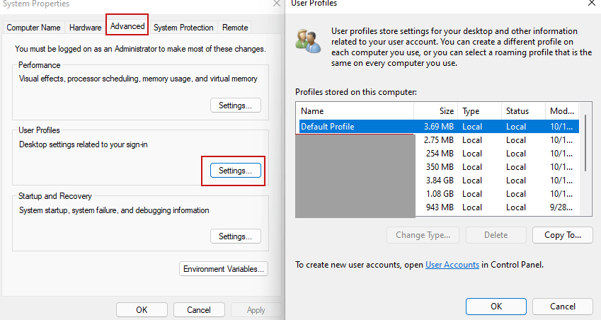Open the Remote tab
This screenshot has height=320, width=601.
pyautogui.click(x=235, y=28)
